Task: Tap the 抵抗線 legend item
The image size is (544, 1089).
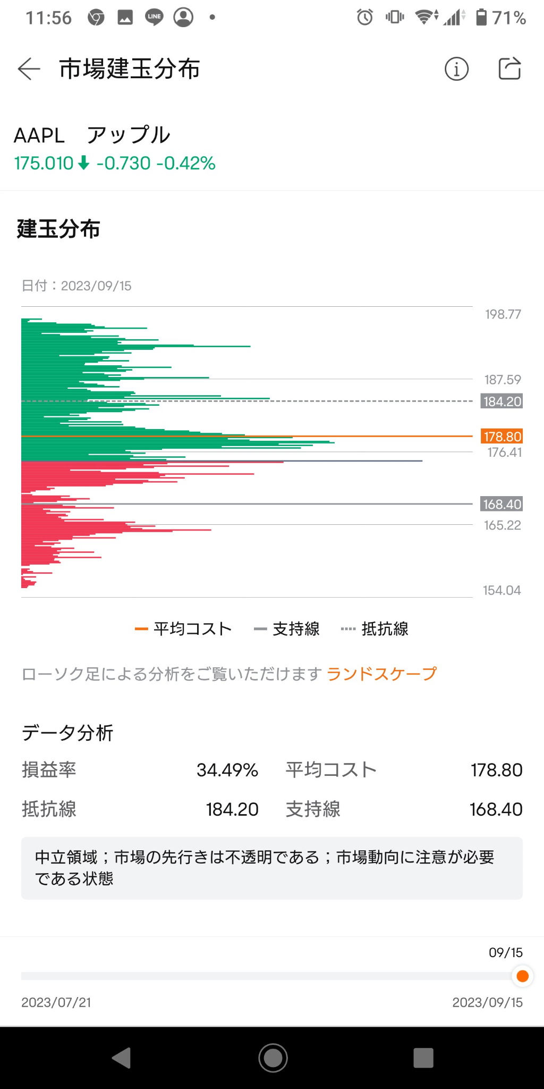Action: tap(375, 629)
